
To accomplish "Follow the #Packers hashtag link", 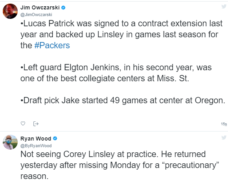I will tap(52, 45).
